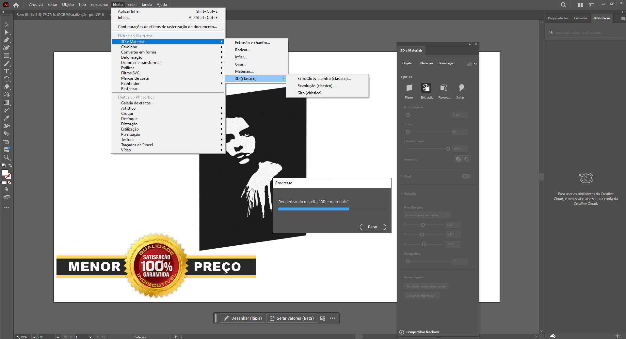Swap fill and stroke colors
The height and width of the screenshot is (339, 626).
pyautogui.click(x=10, y=166)
